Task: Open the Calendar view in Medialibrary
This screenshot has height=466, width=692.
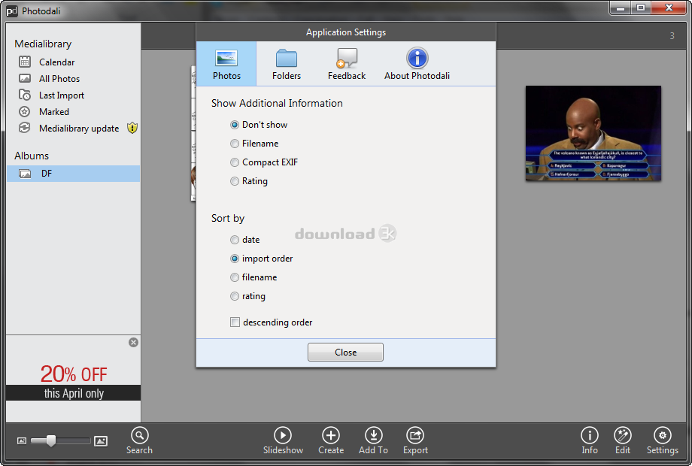Action: 56,62
